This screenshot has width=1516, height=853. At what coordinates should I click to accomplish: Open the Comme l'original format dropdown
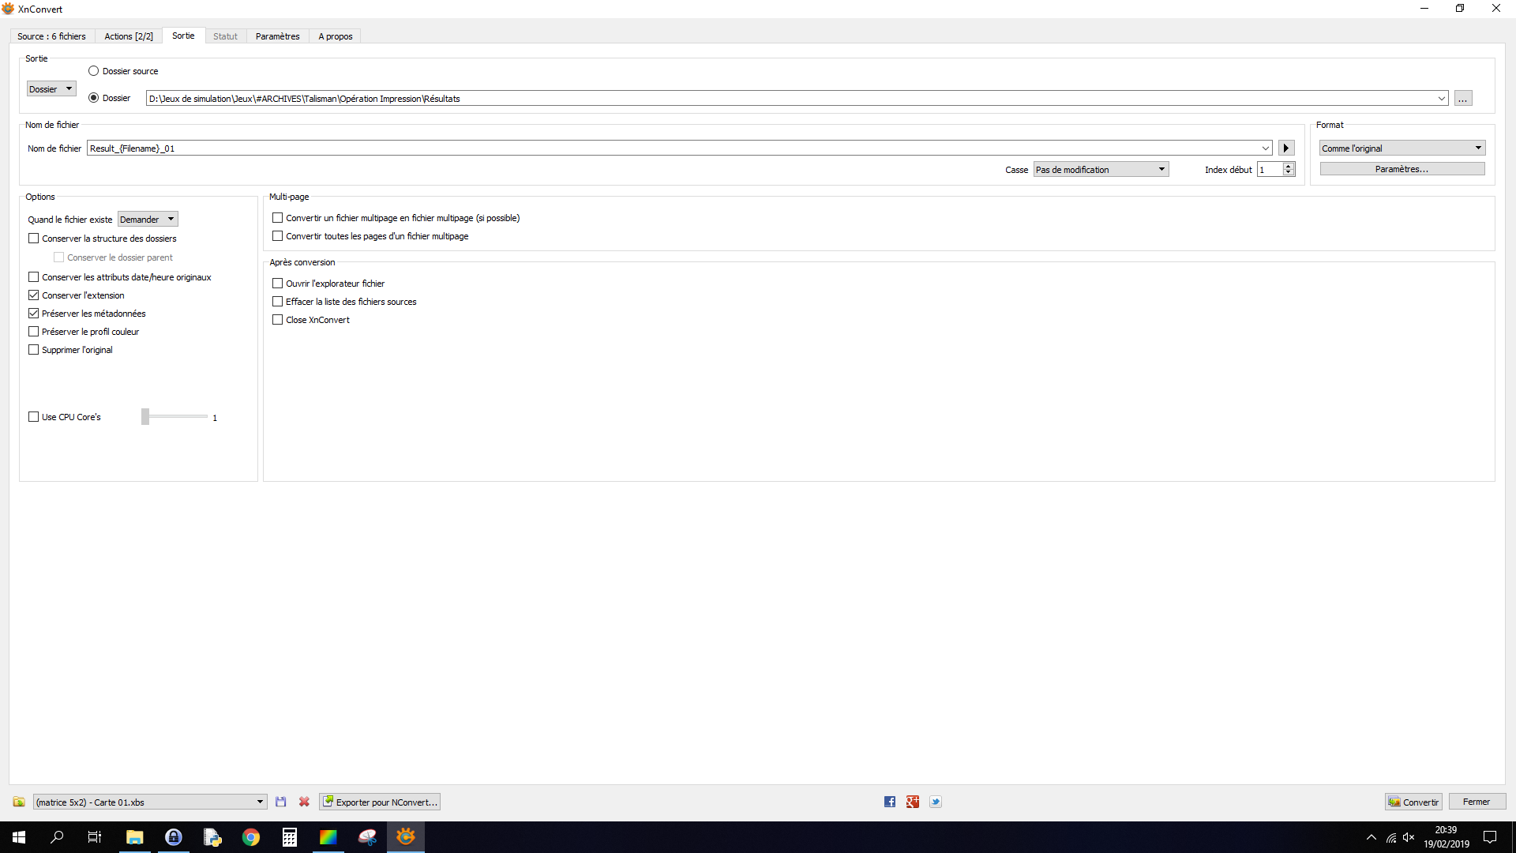[x=1402, y=148]
